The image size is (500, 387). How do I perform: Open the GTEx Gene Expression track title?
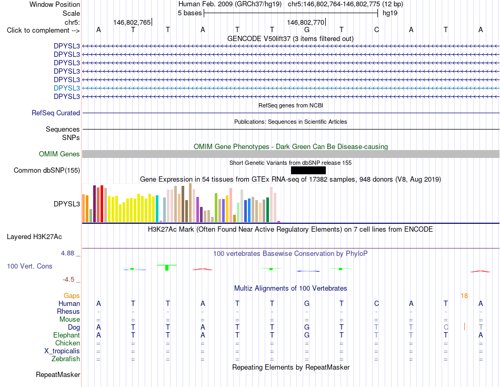click(291, 180)
